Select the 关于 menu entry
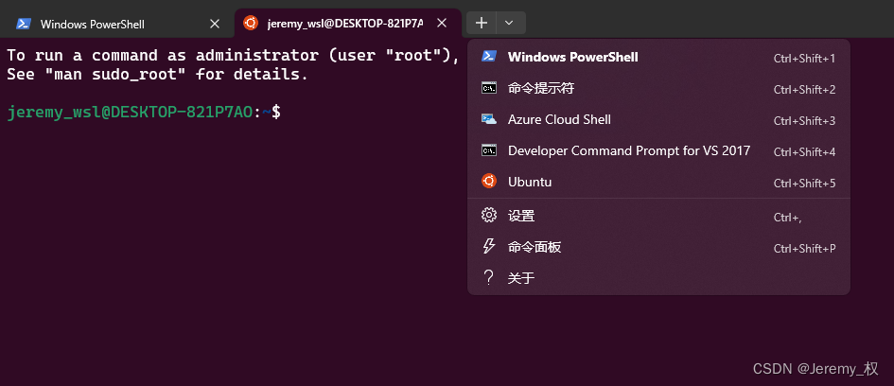The height and width of the screenshot is (386, 894). coord(658,278)
